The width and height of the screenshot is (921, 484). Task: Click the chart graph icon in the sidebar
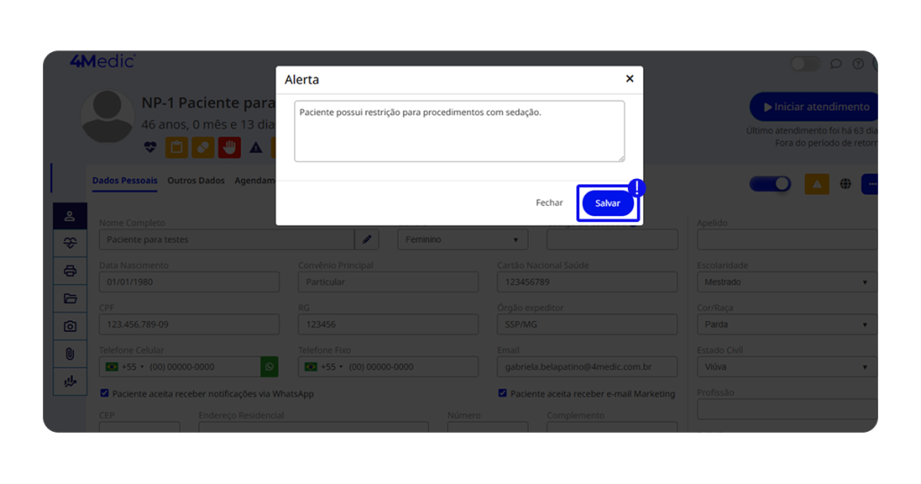pos(70,381)
